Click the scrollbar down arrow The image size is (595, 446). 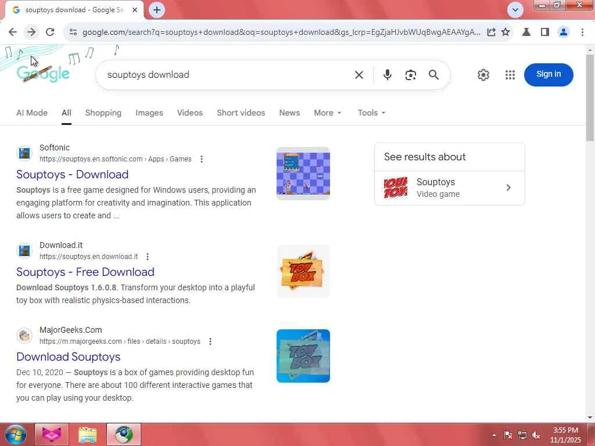(x=590, y=417)
